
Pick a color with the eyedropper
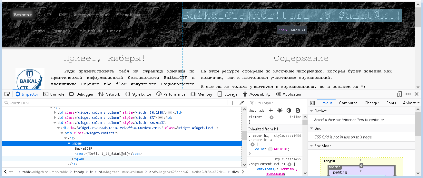point(241,103)
